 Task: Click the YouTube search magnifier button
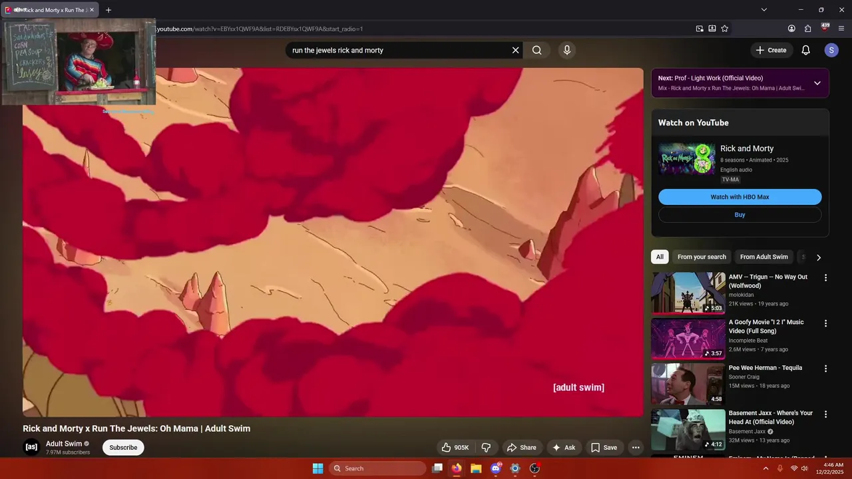click(x=536, y=50)
